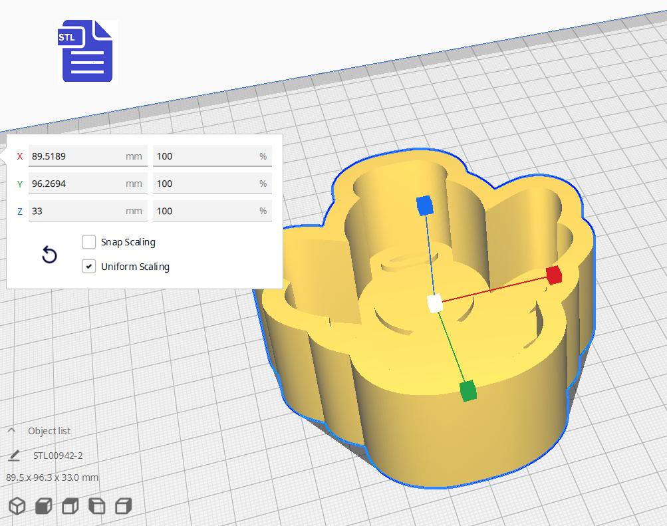This screenshot has height=526, width=667.
Task: Click the blue Z-axis scale handle
Action: click(x=424, y=205)
